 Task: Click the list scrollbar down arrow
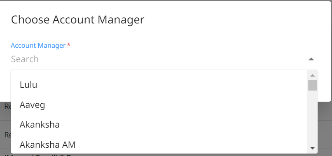point(313,148)
